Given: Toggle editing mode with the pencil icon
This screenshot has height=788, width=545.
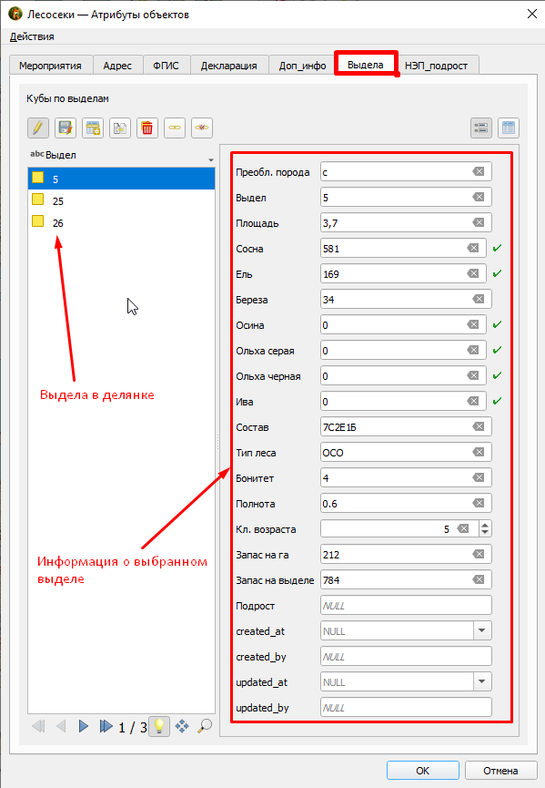Looking at the screenshot, I should [x=38, y=128].
